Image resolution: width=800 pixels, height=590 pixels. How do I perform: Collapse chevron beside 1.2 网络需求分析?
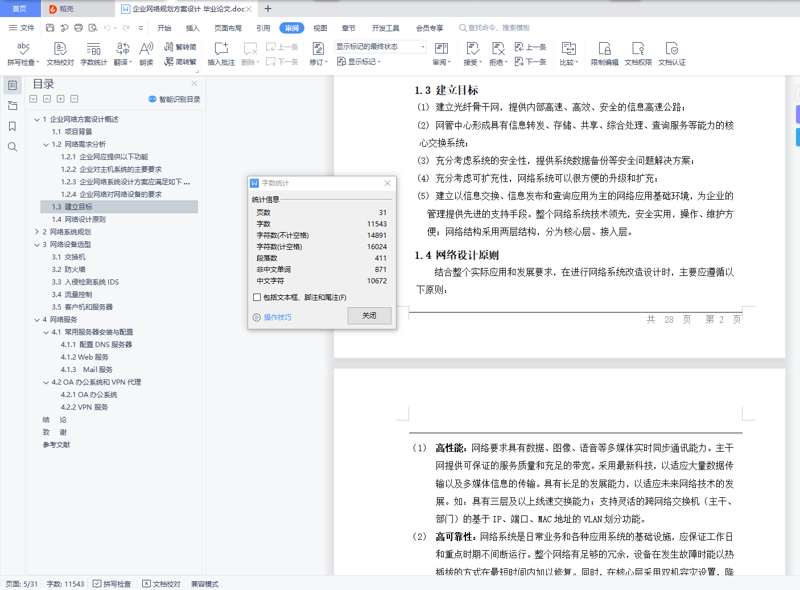46,145
